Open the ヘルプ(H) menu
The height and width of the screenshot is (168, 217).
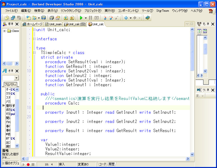(197, 11)
